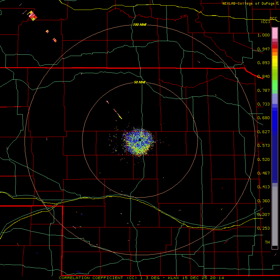The height and width of the screenshot is (280, 280).
Task: Click the 50 NMI range ring label
Action: coord(140,82)
